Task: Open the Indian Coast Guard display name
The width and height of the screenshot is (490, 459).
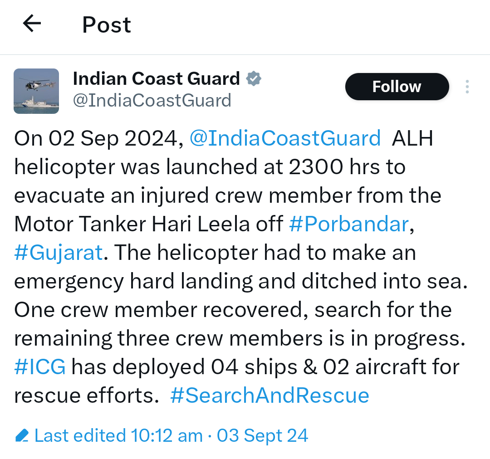Action: [x=156, y=79]
